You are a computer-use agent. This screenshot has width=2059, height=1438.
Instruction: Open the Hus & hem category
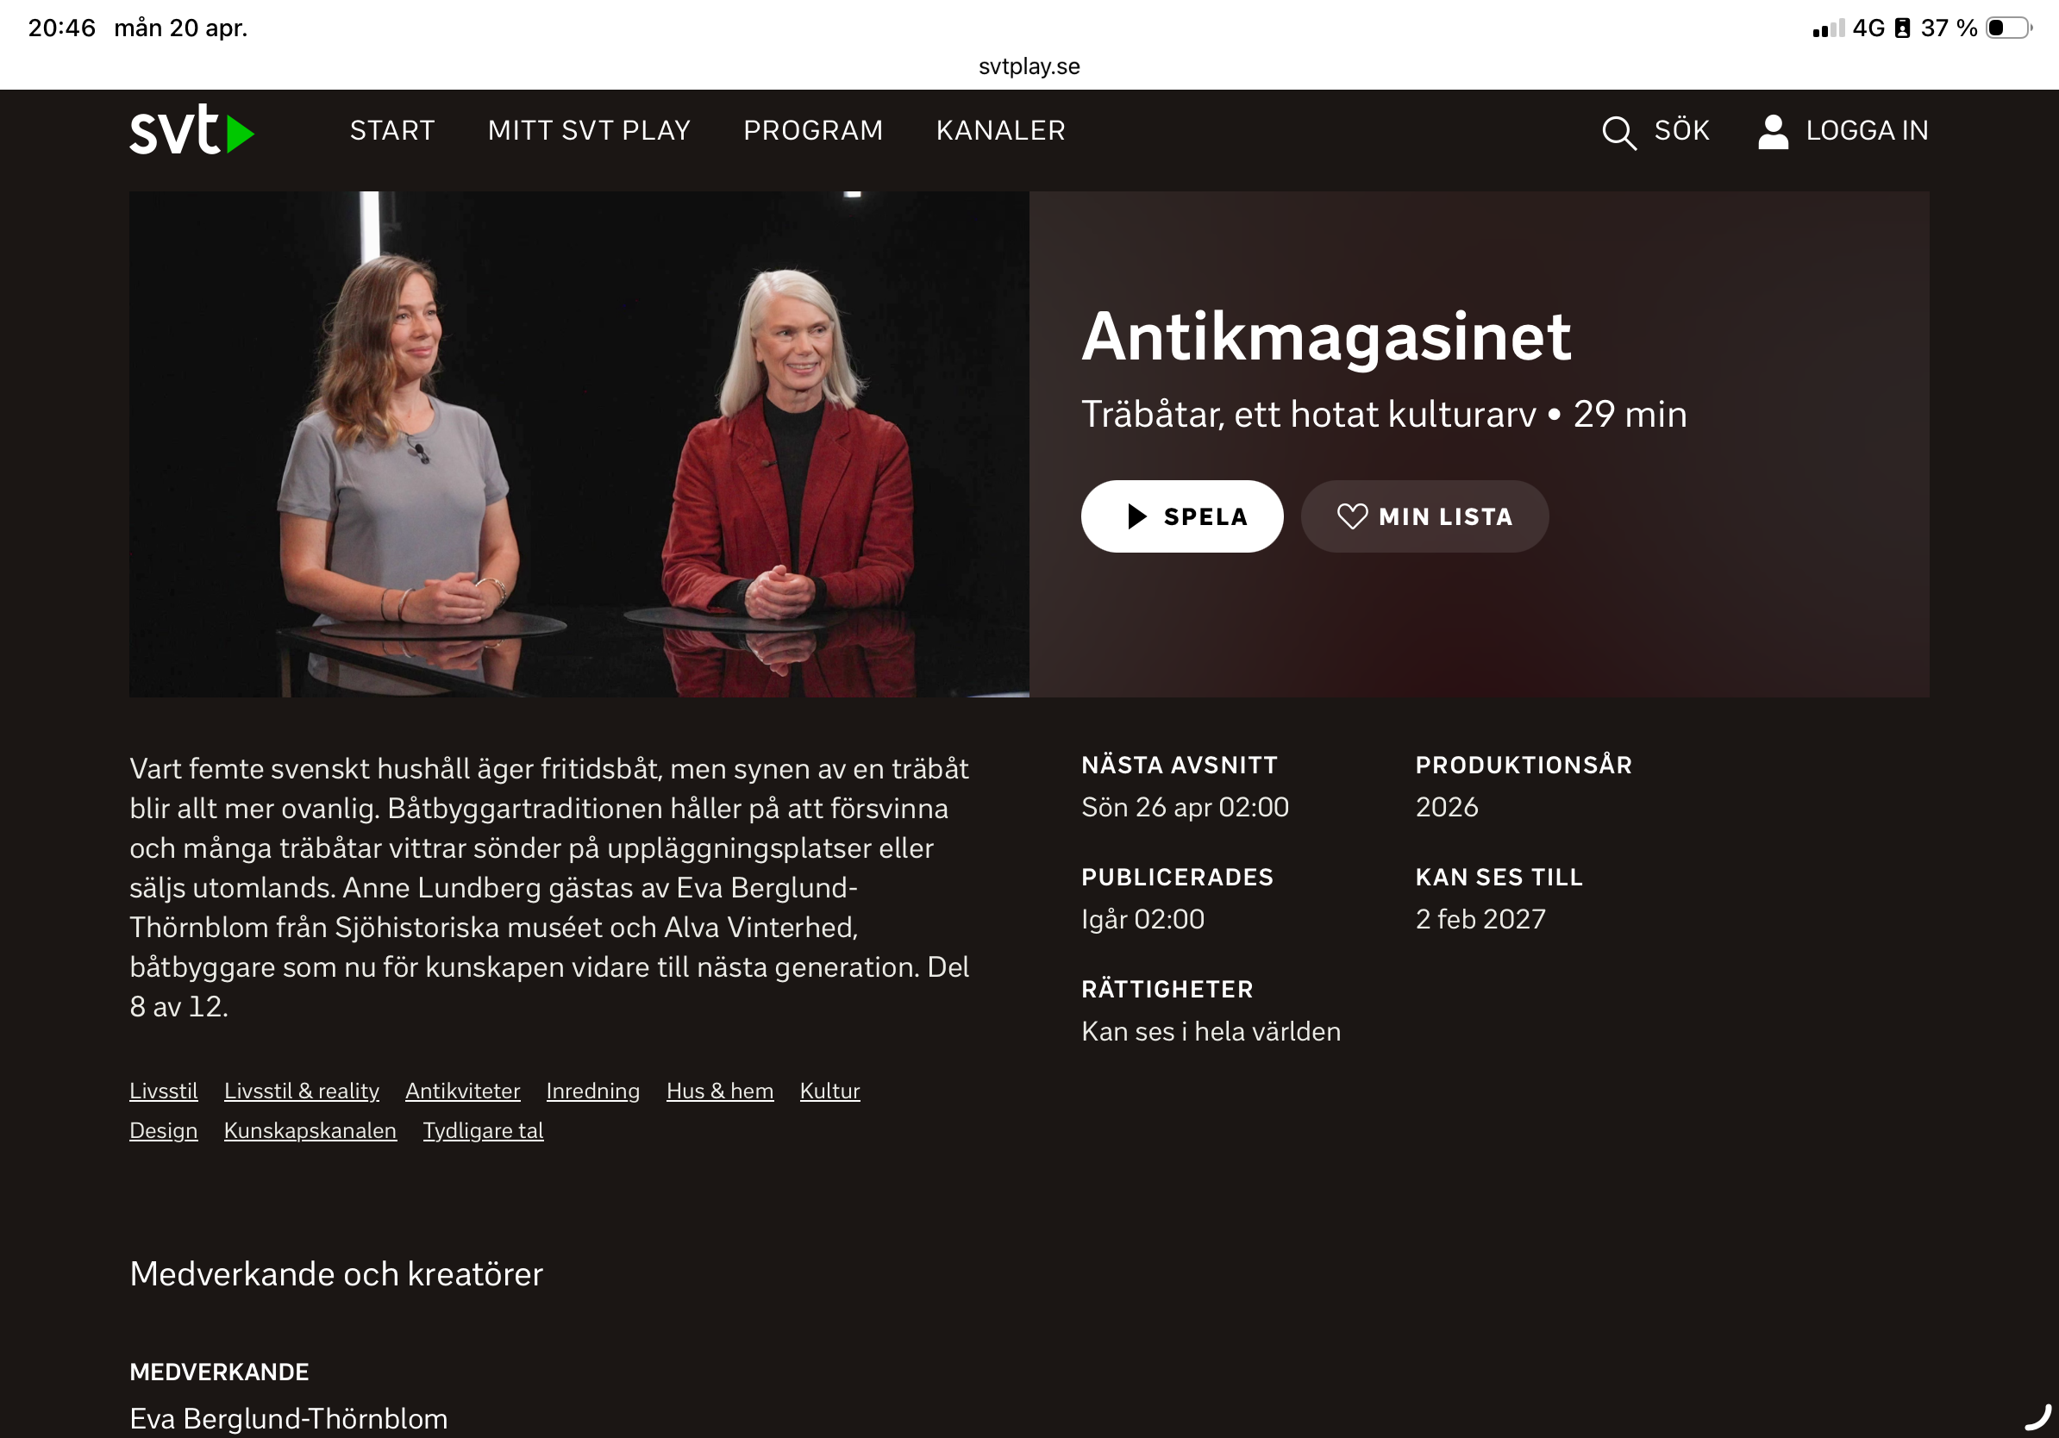(x=720, y=1091)
